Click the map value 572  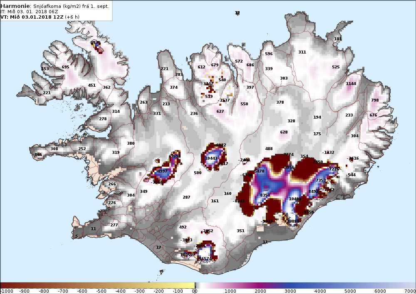point(239,61)
